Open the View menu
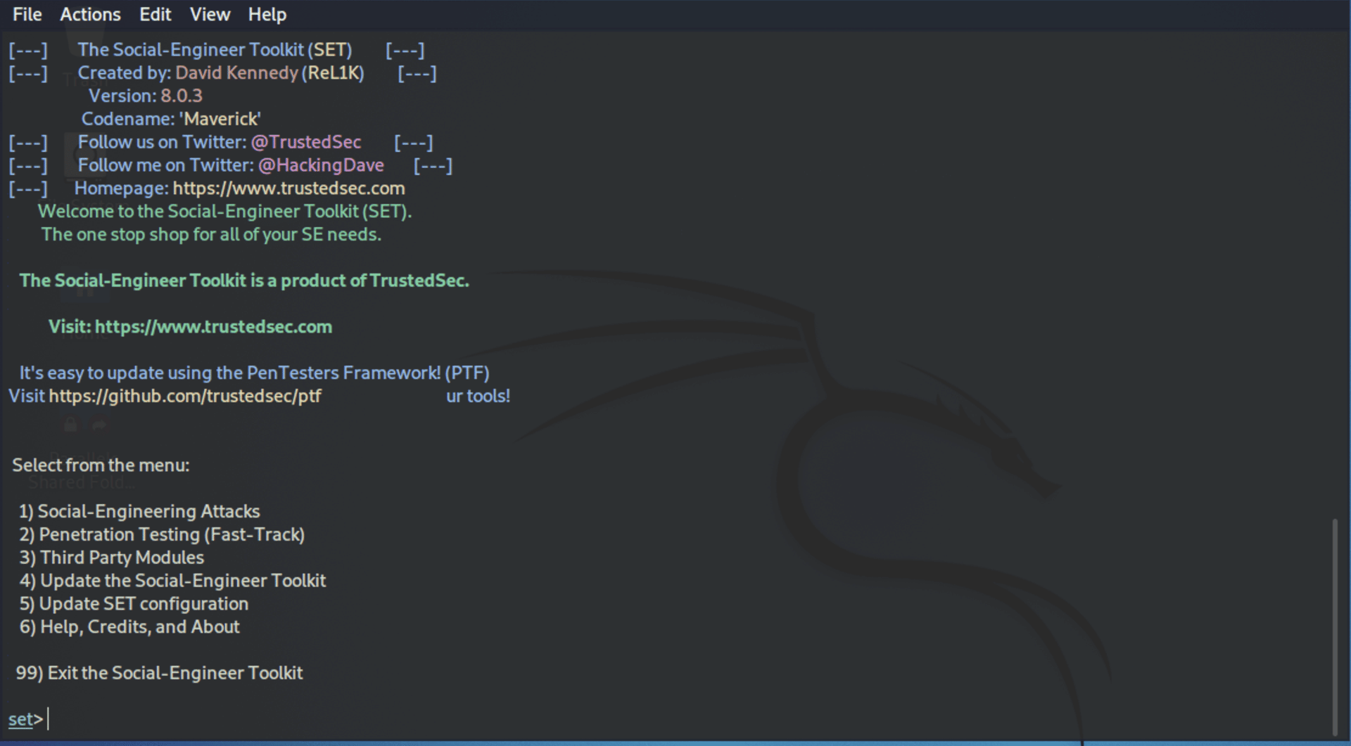 tap(210, 15)
